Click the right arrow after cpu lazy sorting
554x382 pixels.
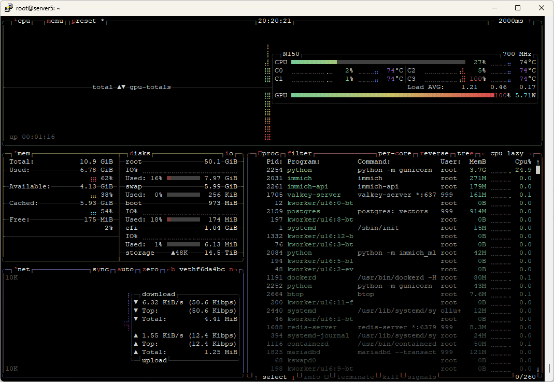click(530, 154)
